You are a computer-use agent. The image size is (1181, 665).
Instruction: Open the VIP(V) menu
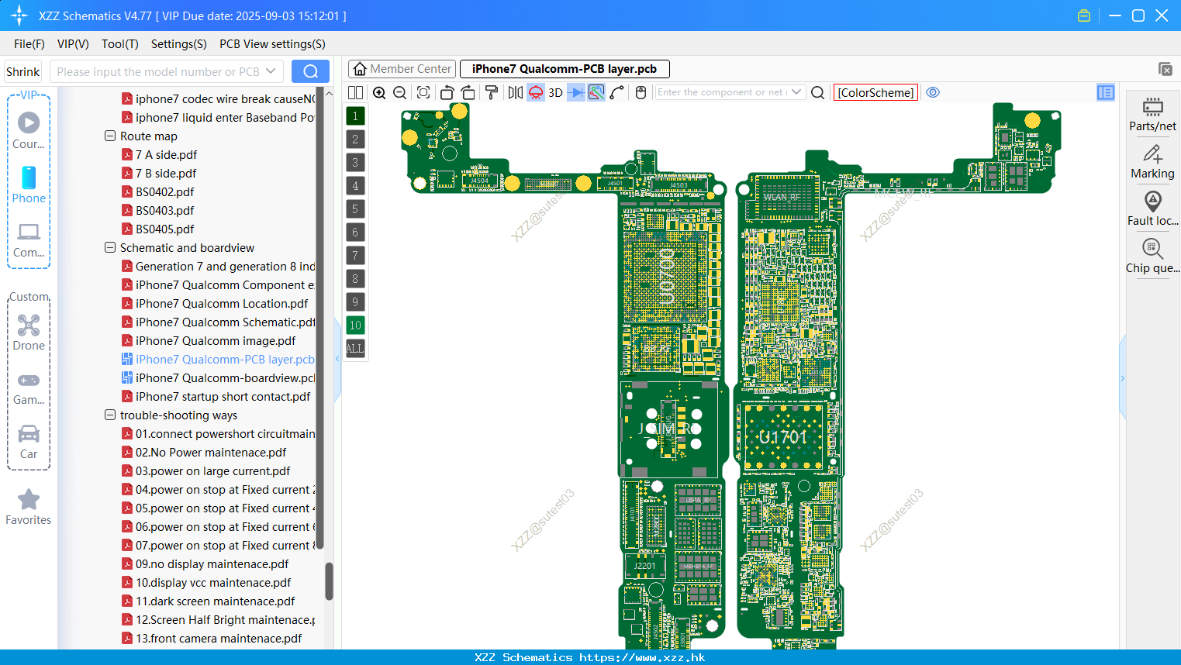click(73, 44)
